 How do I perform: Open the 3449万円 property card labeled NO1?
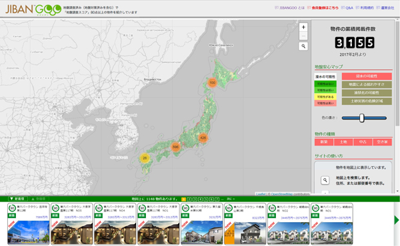(x=332, y=224)
